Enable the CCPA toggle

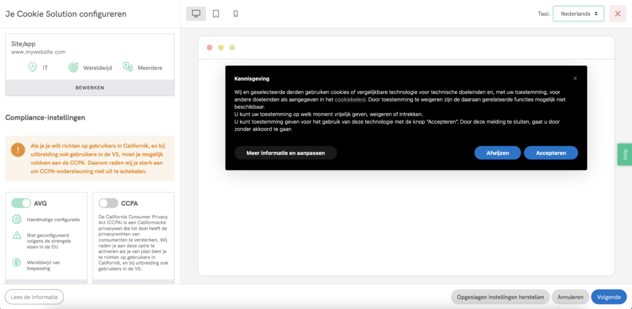pos(108,203)
